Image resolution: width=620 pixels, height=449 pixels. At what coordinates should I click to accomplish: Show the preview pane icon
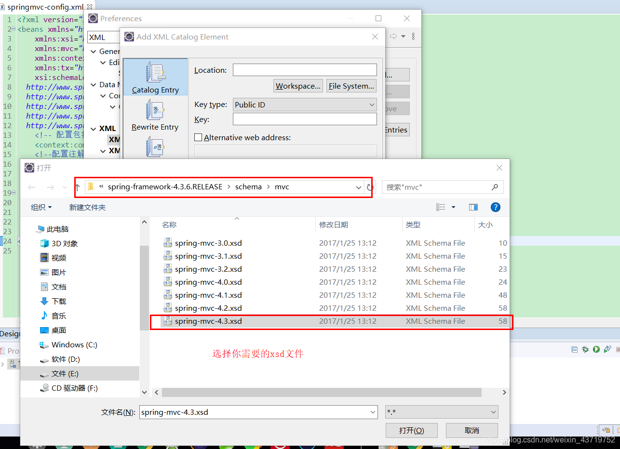pyautogui.click(x=473, y=207)
